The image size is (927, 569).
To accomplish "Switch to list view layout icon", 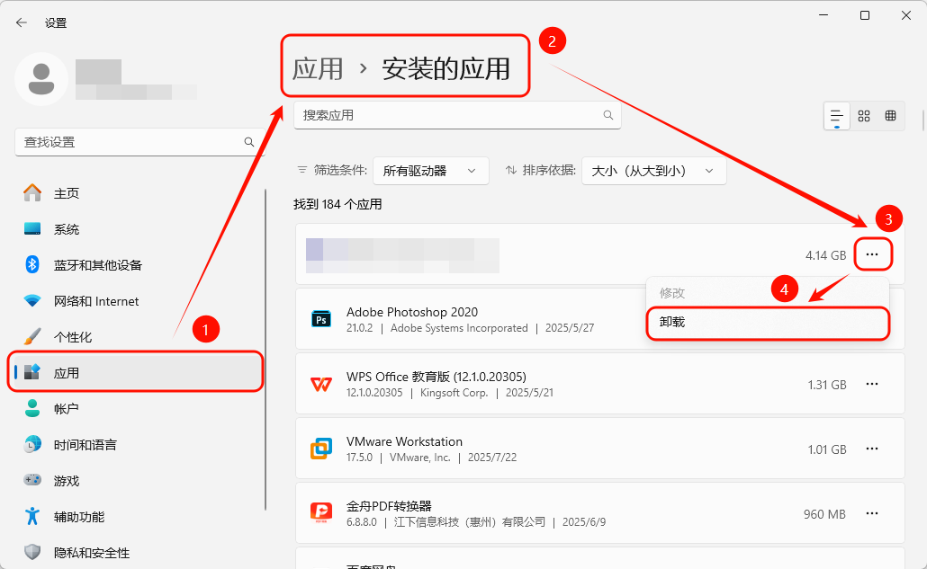I will [x=836, y=116].
